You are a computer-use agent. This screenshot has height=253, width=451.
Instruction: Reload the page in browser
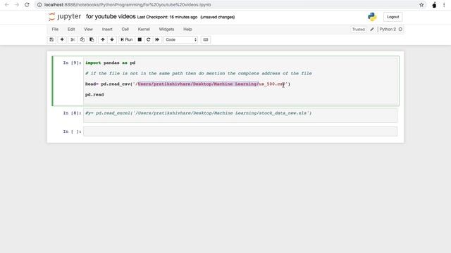tap(27, 5)
